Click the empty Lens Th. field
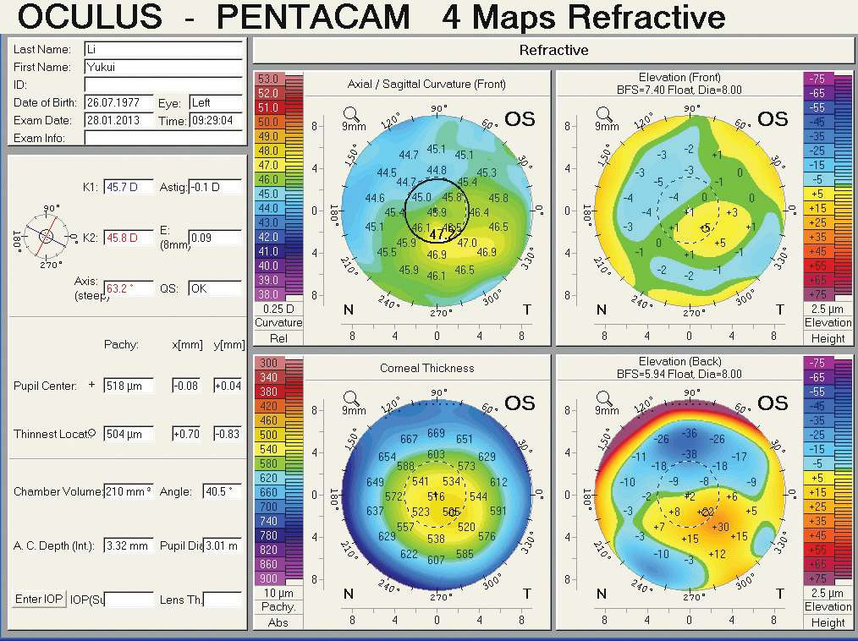 tap(223, 600)
